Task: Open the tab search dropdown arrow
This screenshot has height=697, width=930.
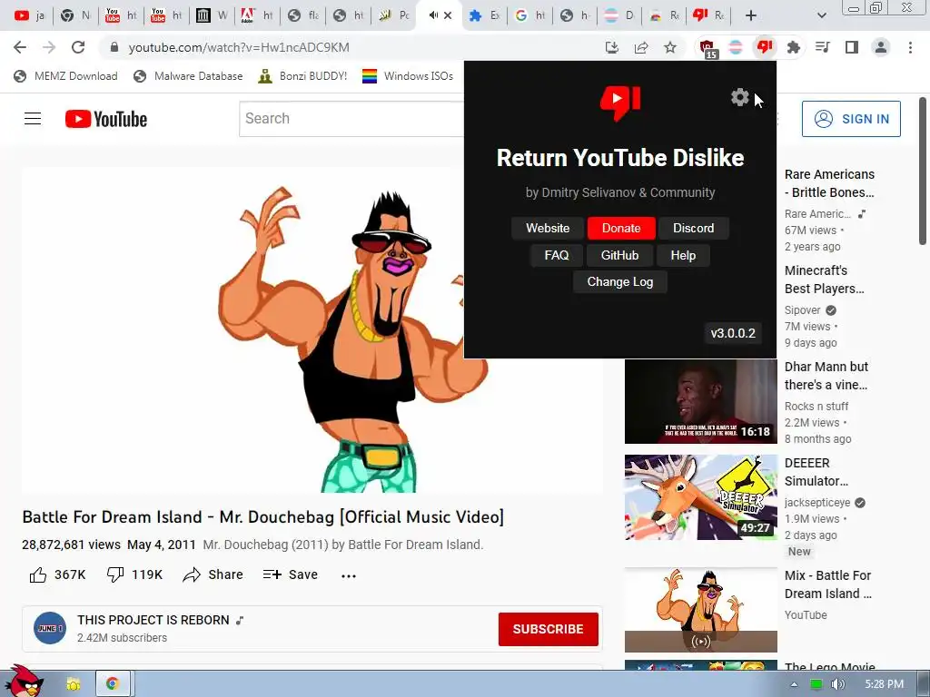Action: (821, 15)
